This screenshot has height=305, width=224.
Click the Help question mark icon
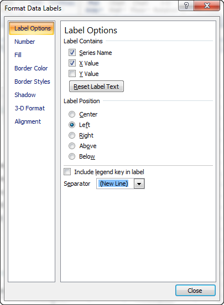pyautogui.click(x=186, y=6)
